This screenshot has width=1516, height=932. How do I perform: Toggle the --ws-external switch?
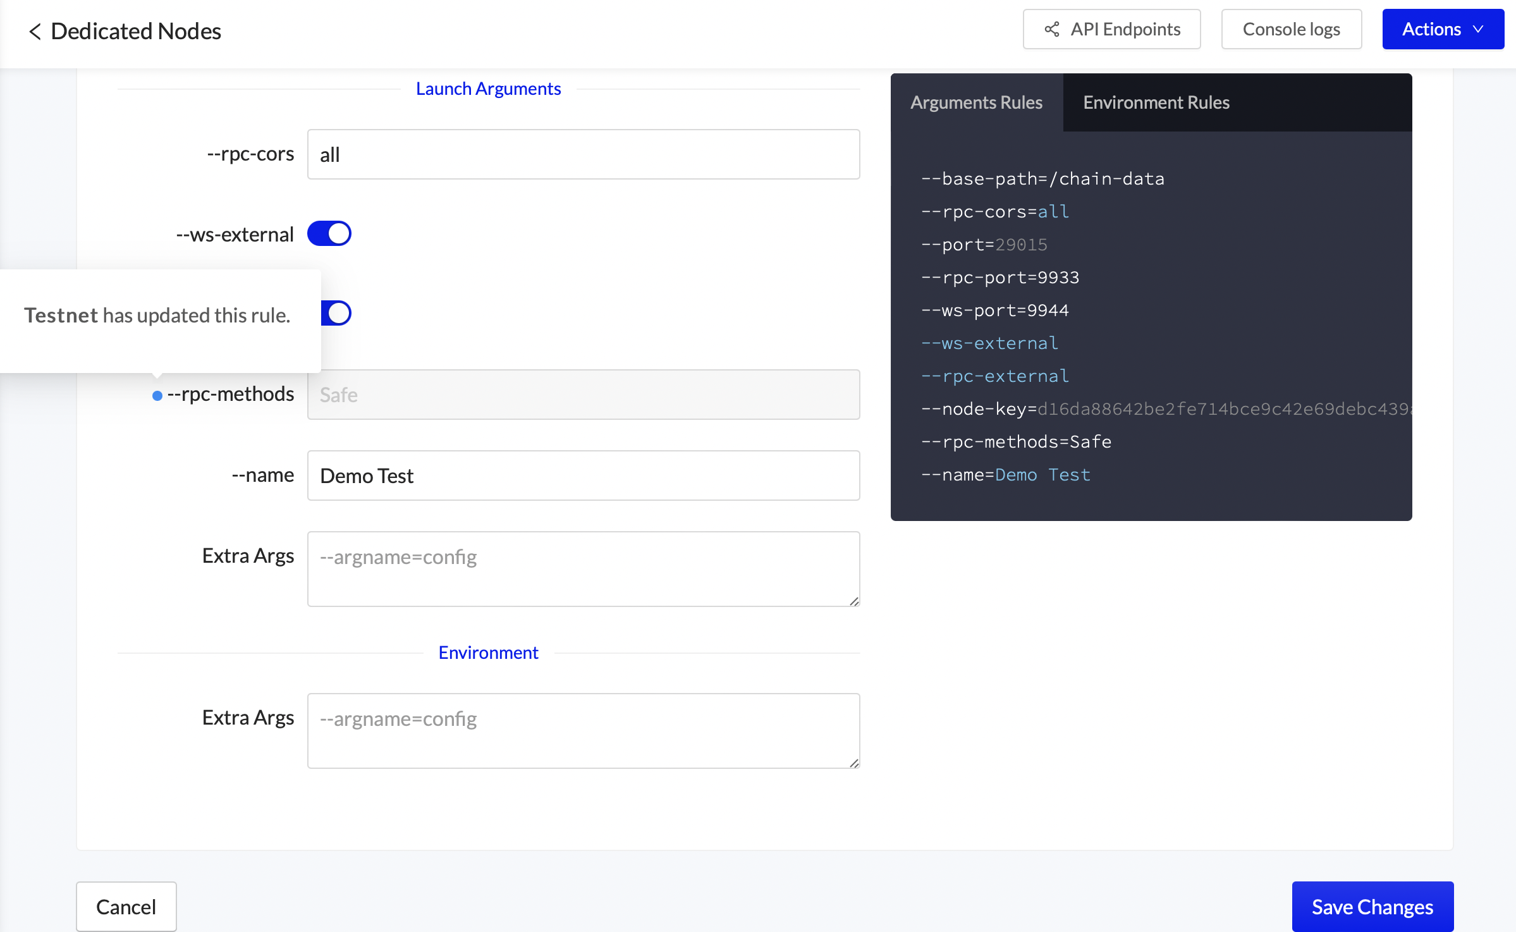[x=329, y=233]
